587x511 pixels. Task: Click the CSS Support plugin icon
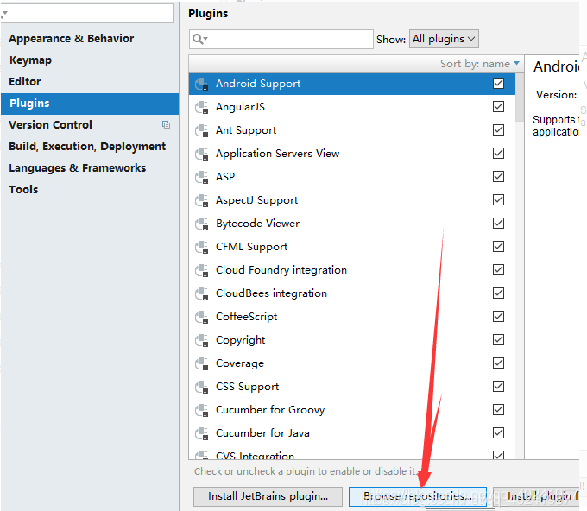[202, 387]
